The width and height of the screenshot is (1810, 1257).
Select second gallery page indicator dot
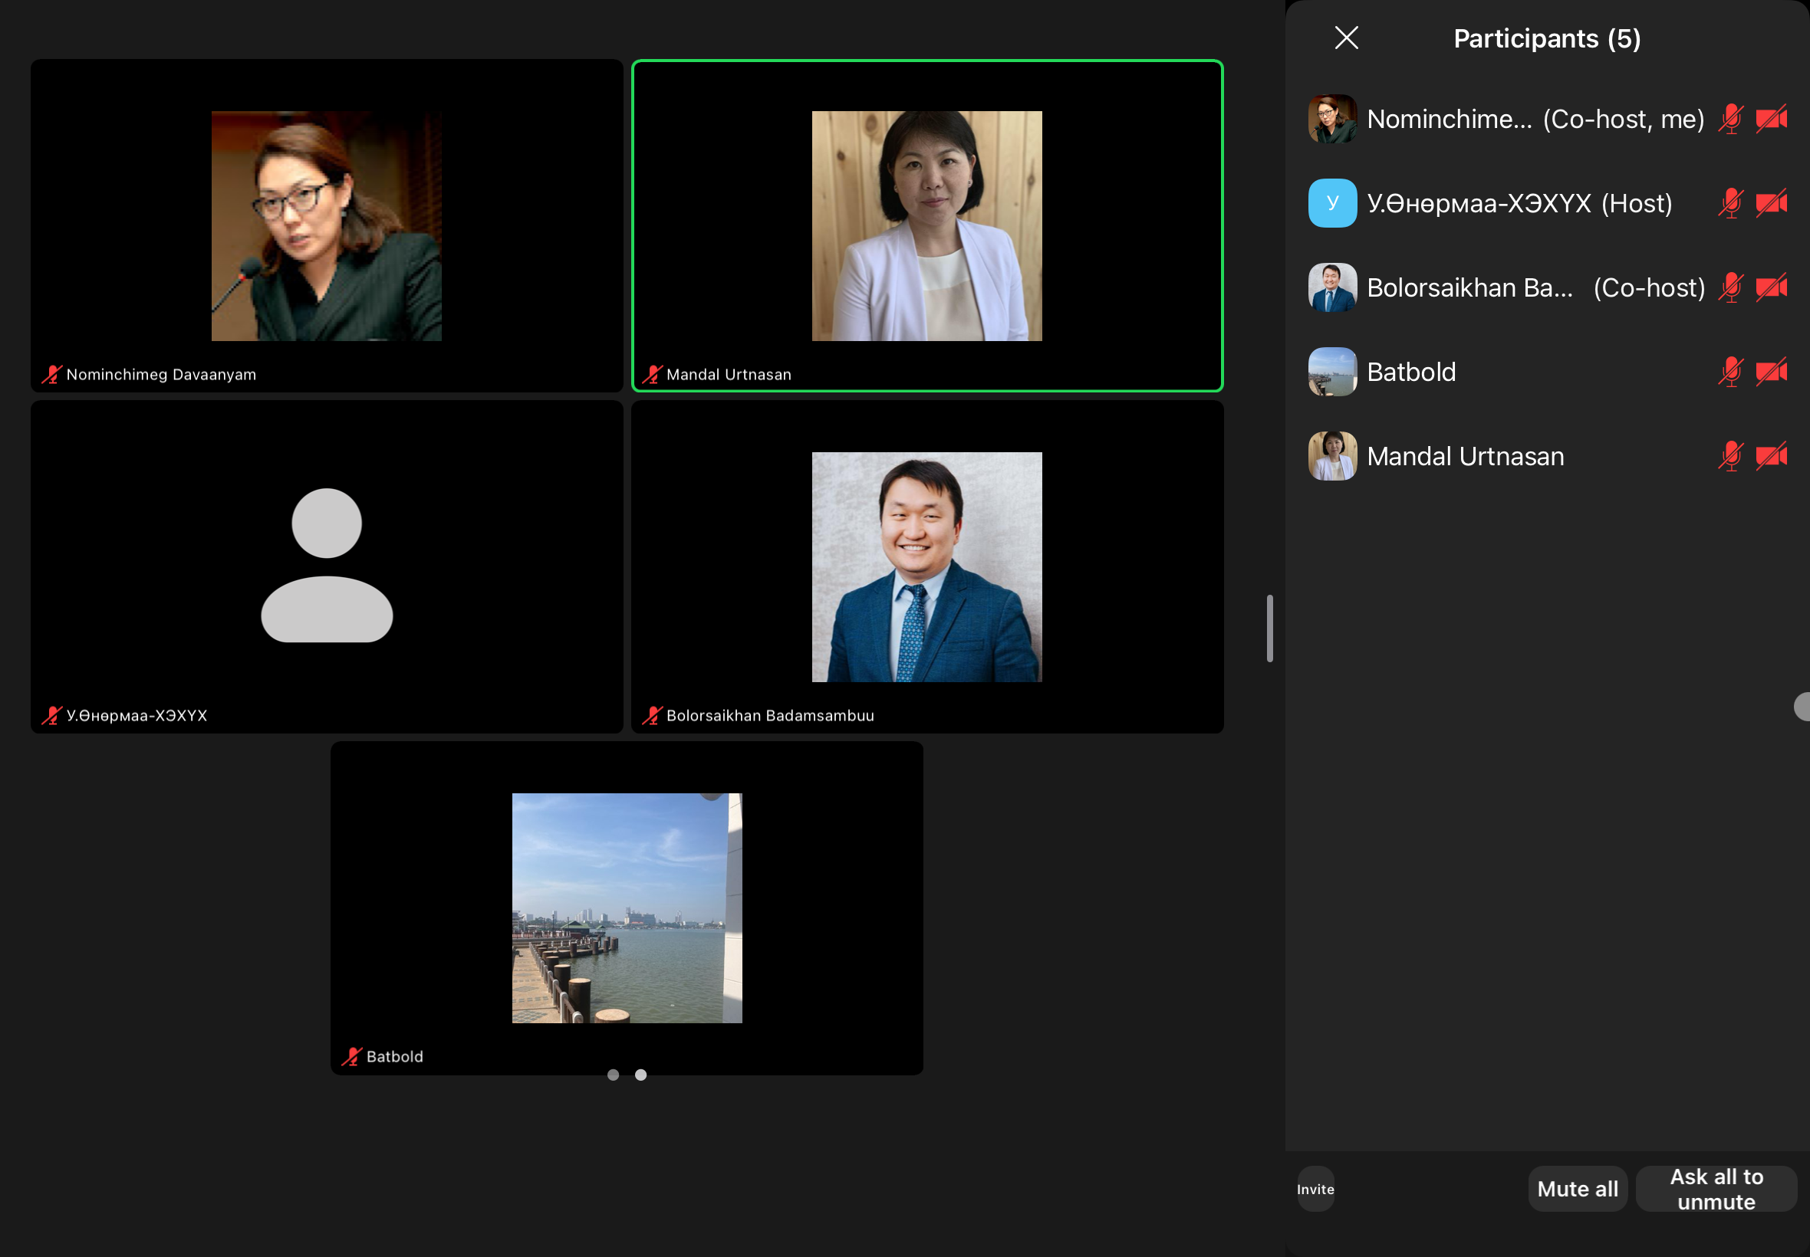click(640, 1075)
